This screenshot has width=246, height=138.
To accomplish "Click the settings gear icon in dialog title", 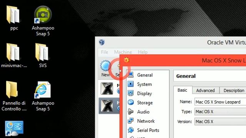I will [x=126, y=60].
